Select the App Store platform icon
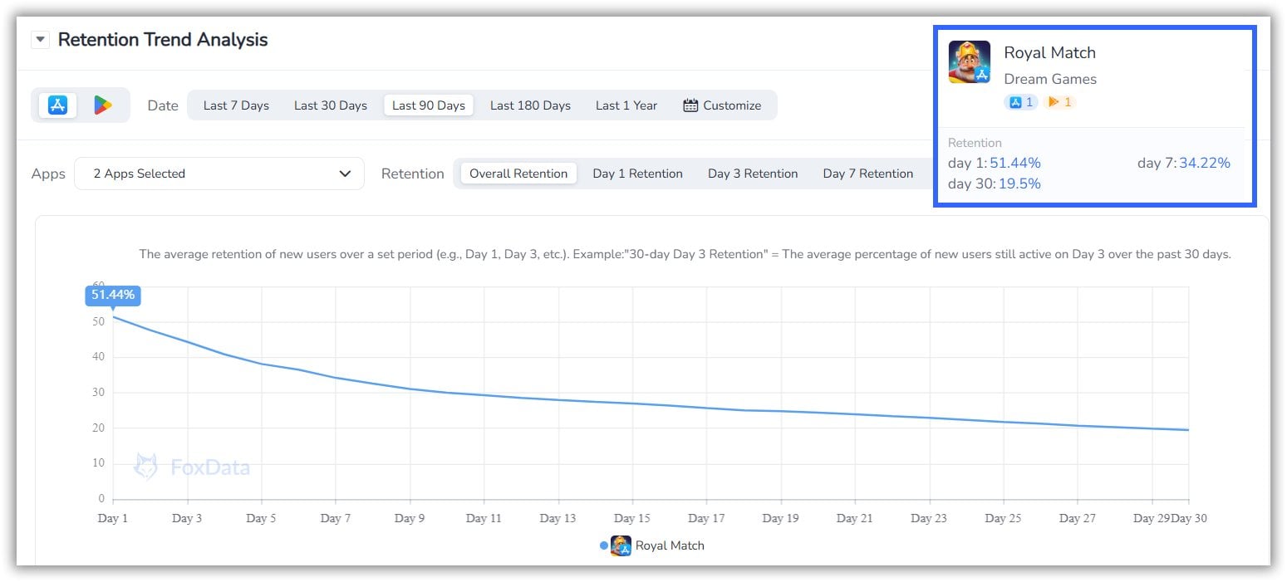Viewport: 1287px width, 582px height. click(57, 105)
